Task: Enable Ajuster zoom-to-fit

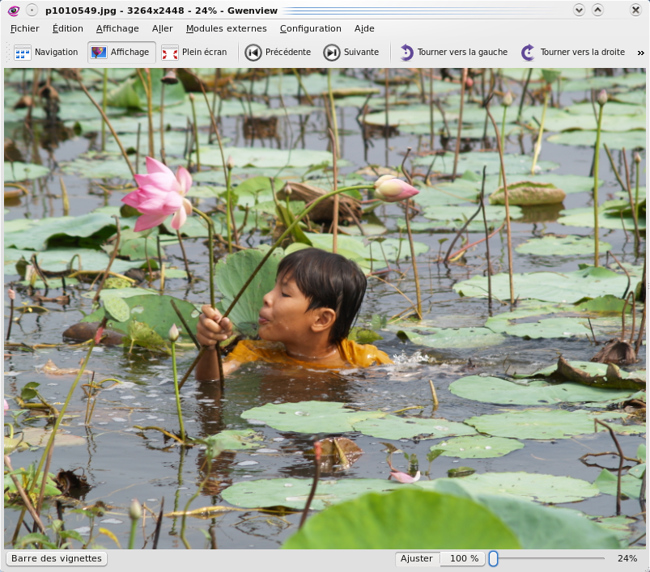Action: coord(416,558)
